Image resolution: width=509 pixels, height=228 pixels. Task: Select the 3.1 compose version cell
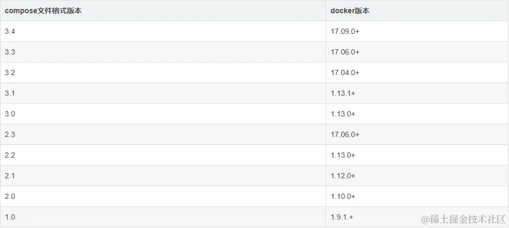[x=163, y=93]
